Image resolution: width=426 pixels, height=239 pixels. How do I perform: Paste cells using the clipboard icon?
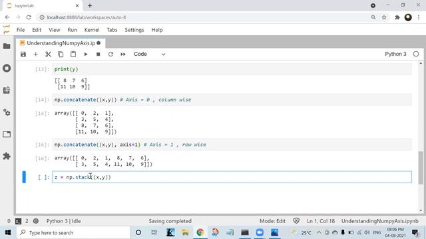pyautogui.click(x=73, y=54)
